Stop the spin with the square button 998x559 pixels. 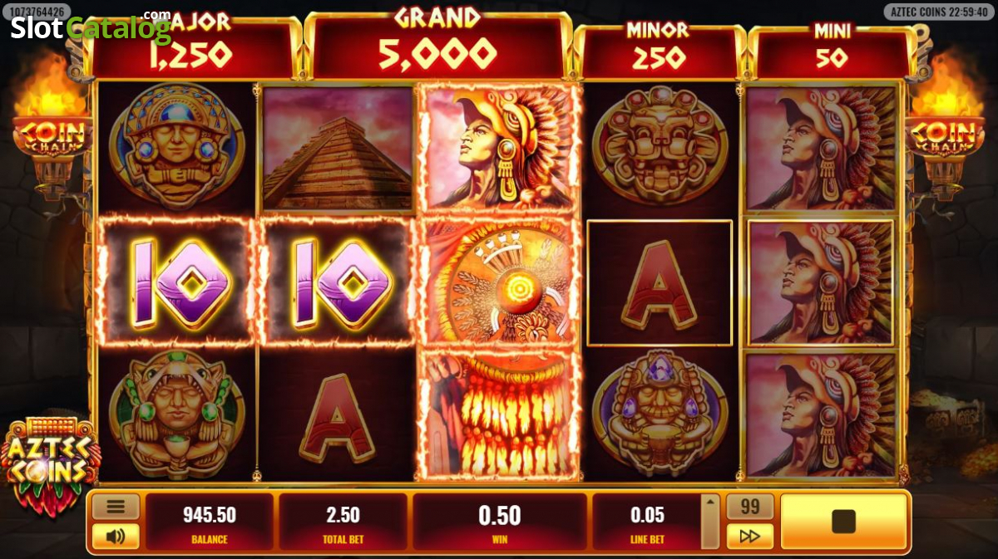(843, 522)
